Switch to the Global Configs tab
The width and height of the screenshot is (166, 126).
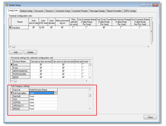[26, 11]
